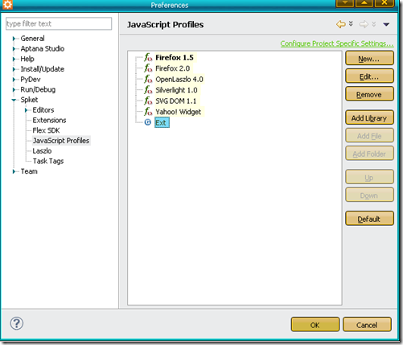Expand the General tree node
This screenshot has height=345, width=403.
14,39
